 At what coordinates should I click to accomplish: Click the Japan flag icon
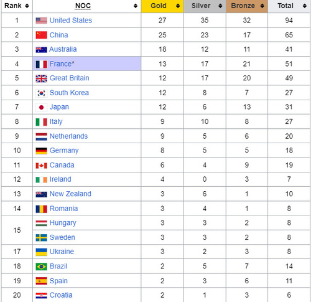coord(41,107)
